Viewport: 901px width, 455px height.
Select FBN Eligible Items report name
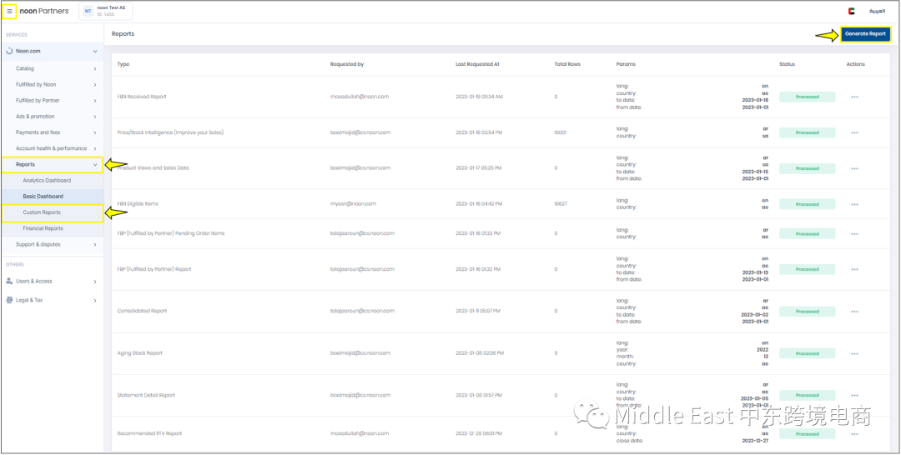pyautogui.click(x=138, y=203)
